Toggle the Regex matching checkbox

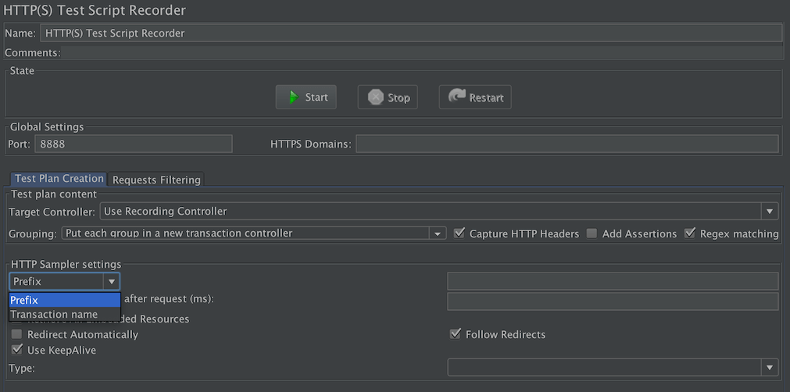(x=690, y=233)
